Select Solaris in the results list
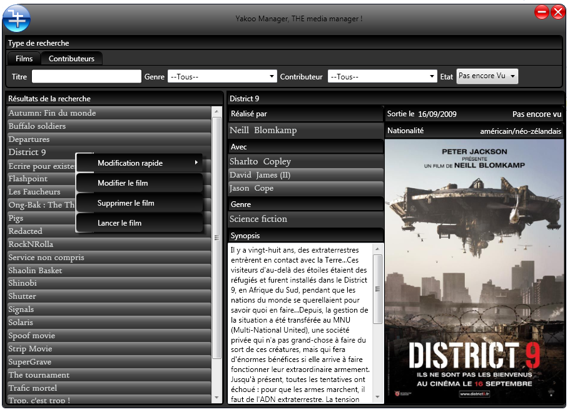This screenshot has height=412, width=570. coord(109,322)
